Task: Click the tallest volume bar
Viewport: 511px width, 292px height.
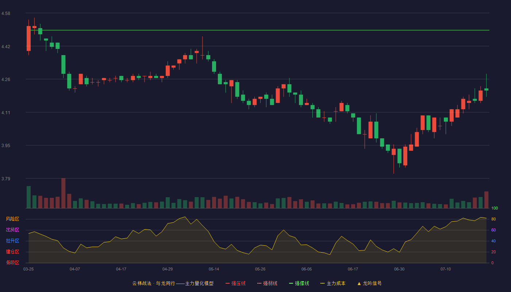Action: click(63, 193)
